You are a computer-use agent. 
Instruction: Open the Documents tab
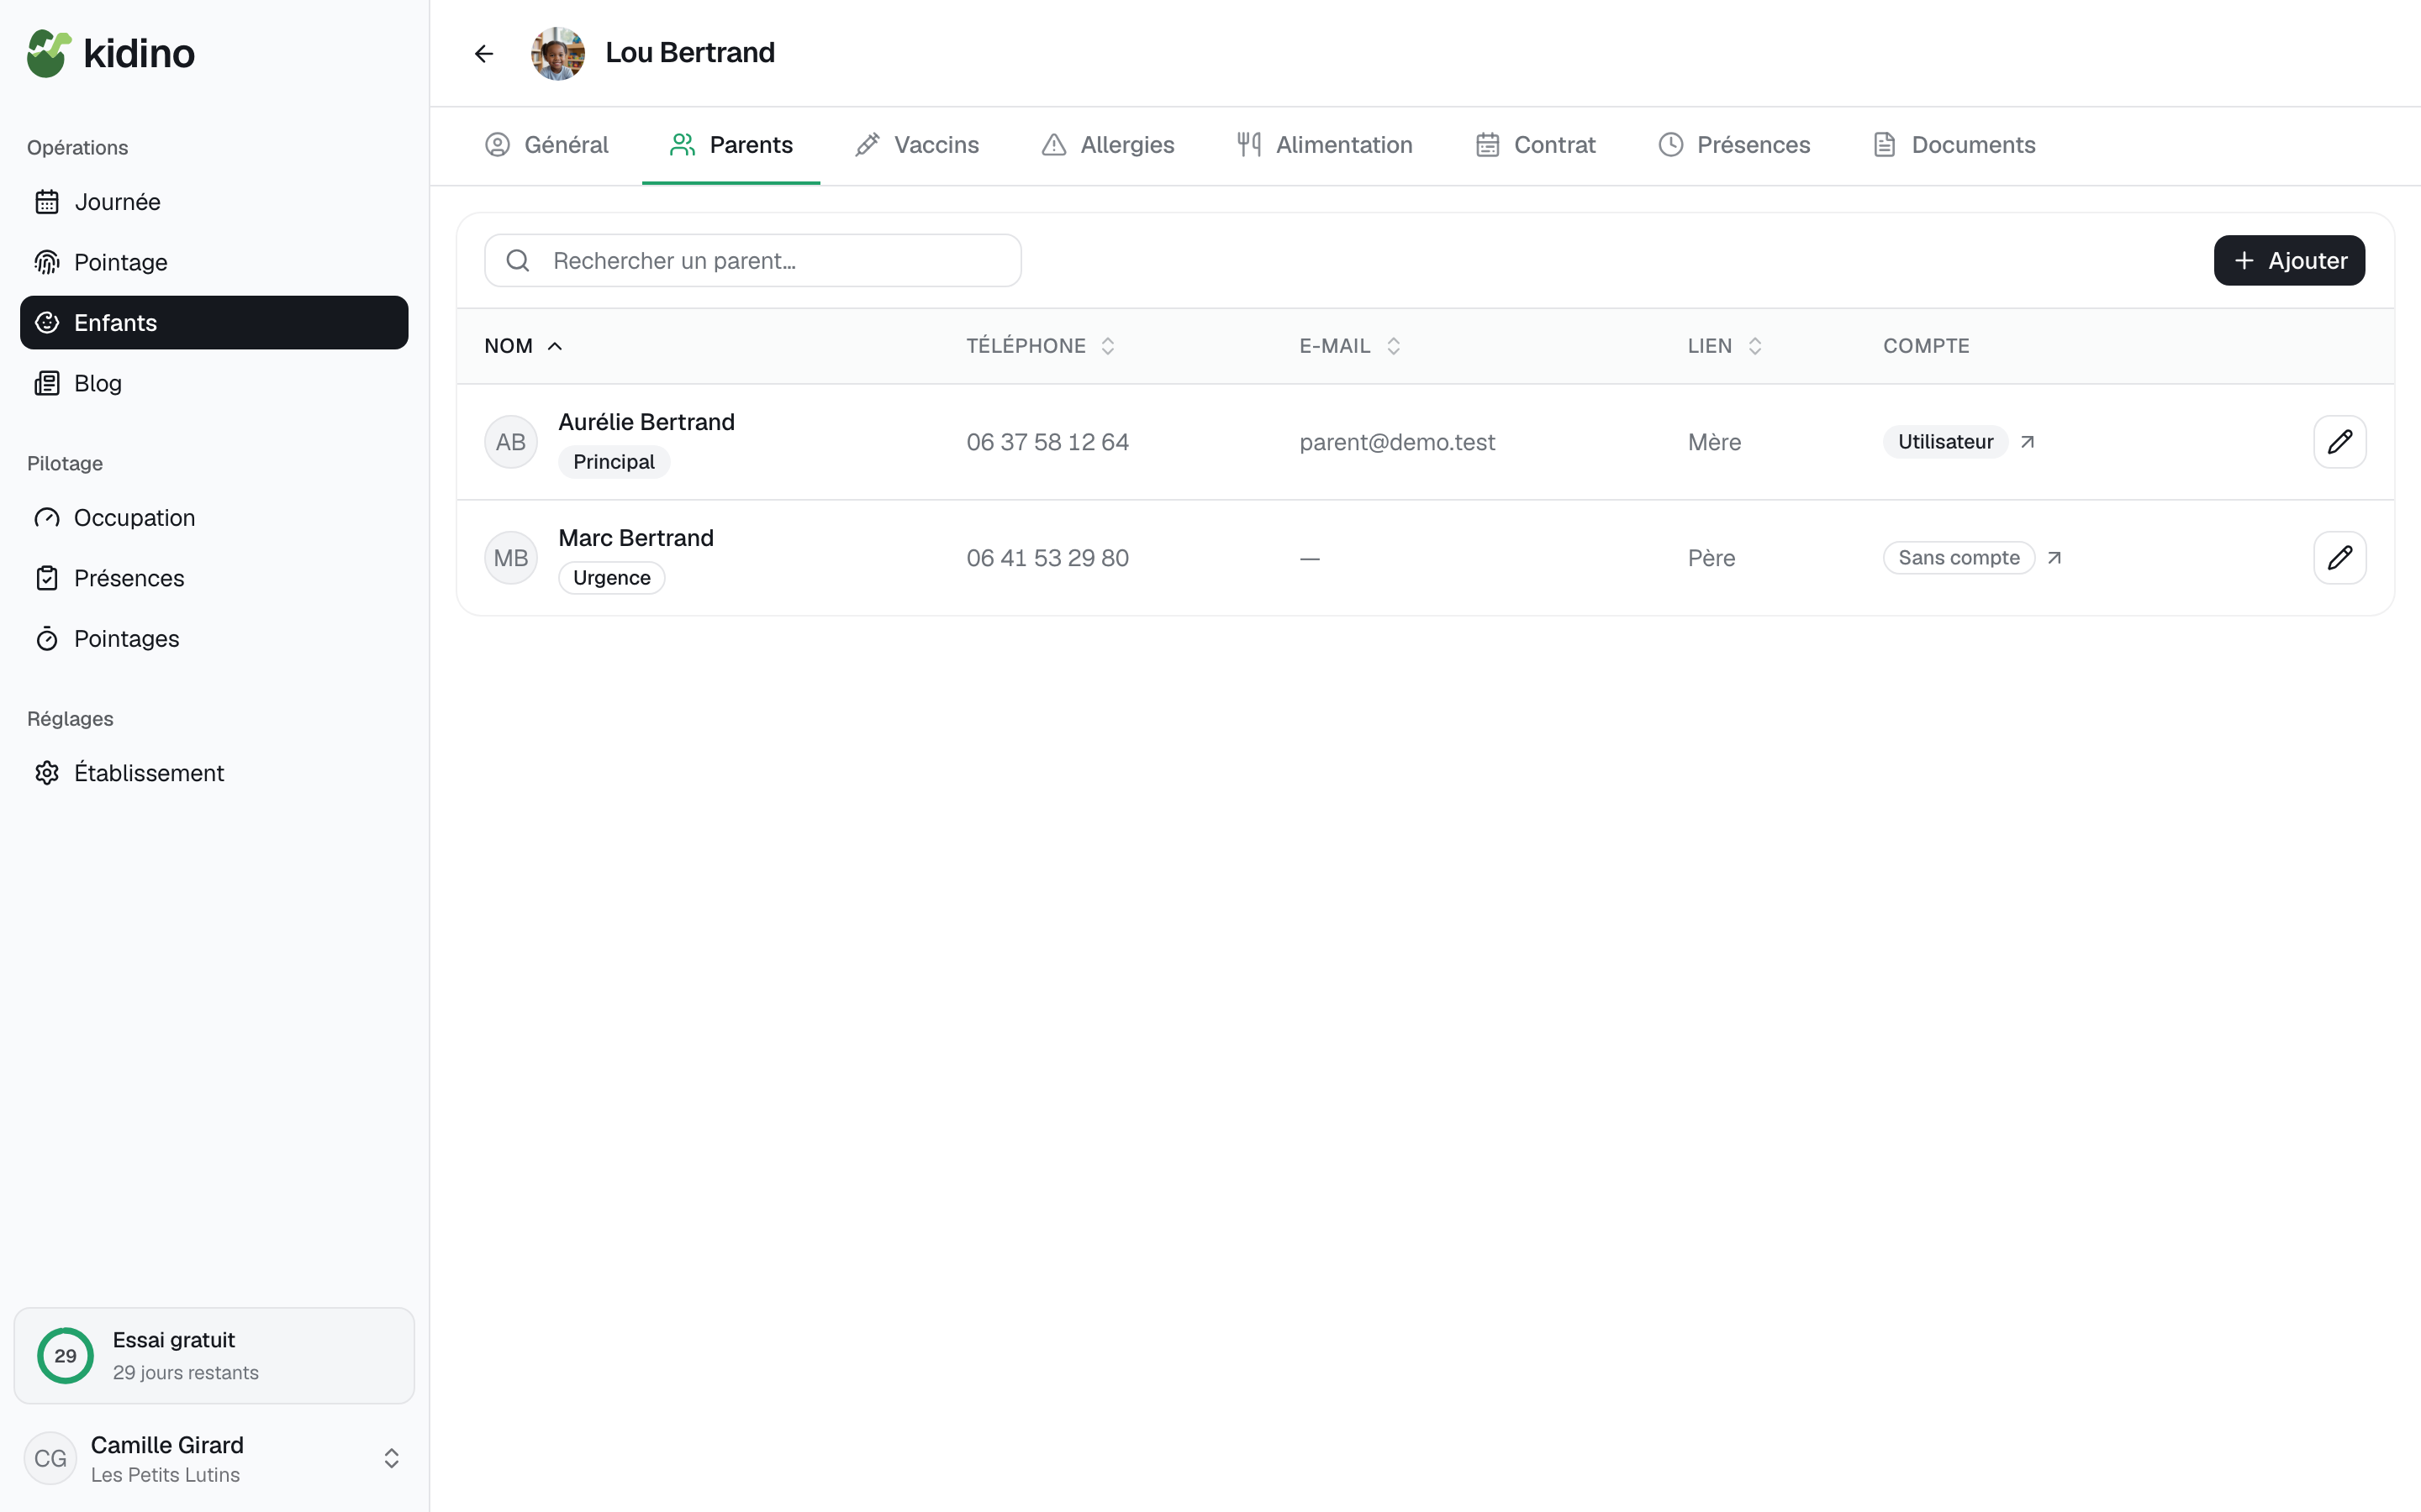(x=1954, y=145)
